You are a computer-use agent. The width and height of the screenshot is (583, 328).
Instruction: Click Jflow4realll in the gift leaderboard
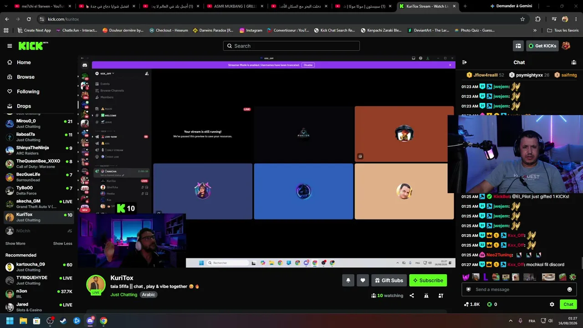coord(485,75)
